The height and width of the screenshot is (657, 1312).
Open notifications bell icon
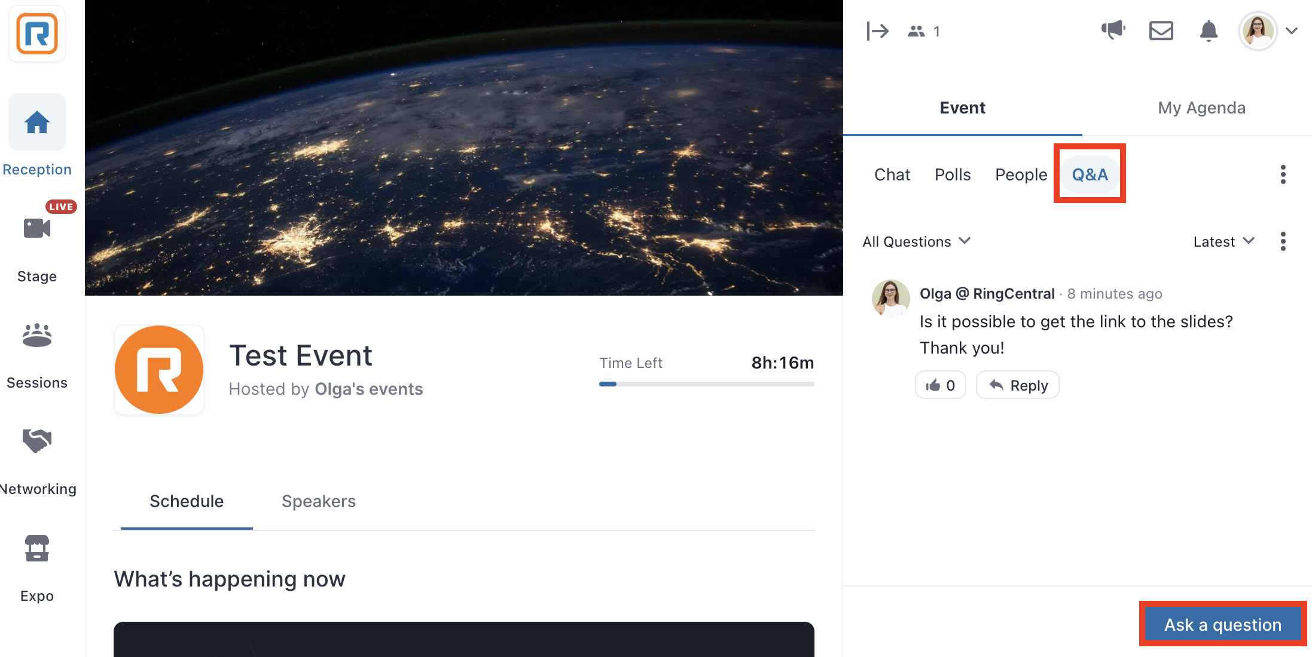[x=1209, y=30]
